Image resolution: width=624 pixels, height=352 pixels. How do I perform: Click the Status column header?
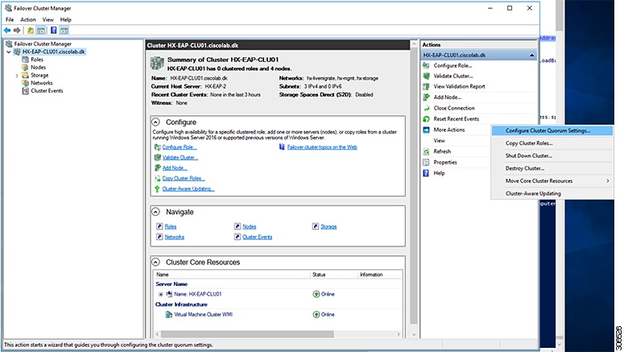[x=320, y=275]
